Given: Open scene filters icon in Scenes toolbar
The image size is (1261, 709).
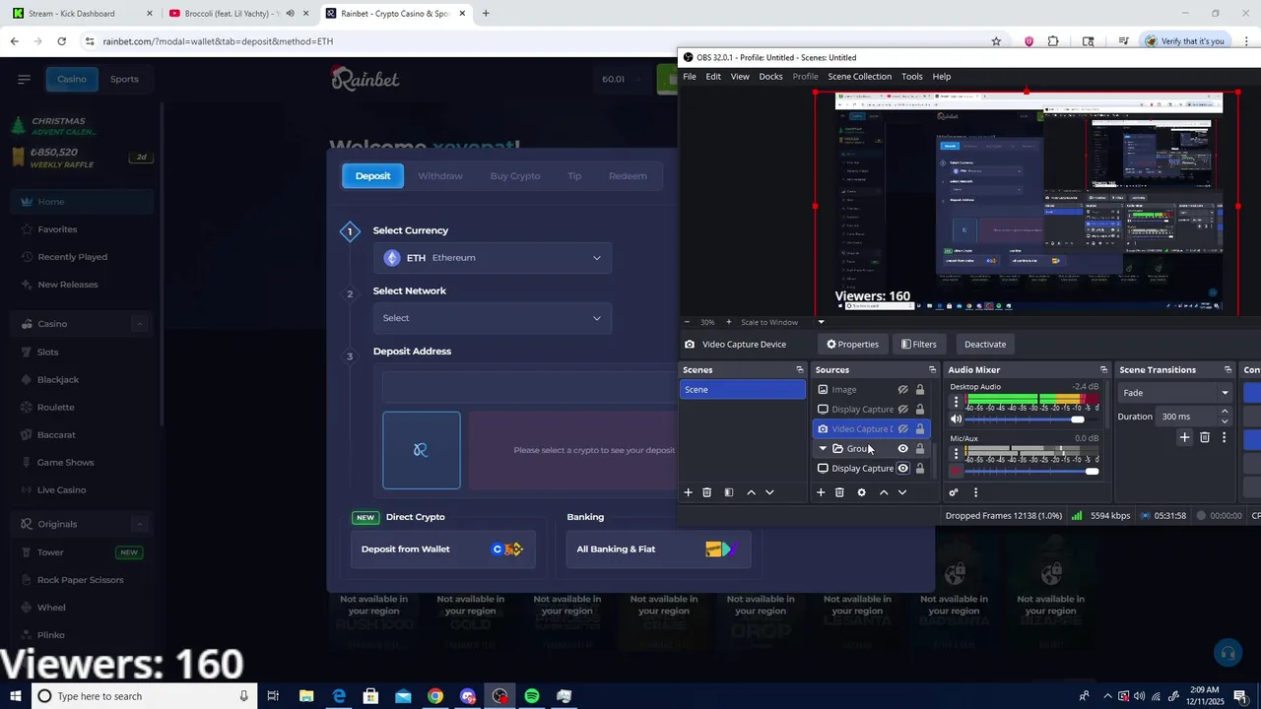Looking at the screenshot, I should coord(729,492).
